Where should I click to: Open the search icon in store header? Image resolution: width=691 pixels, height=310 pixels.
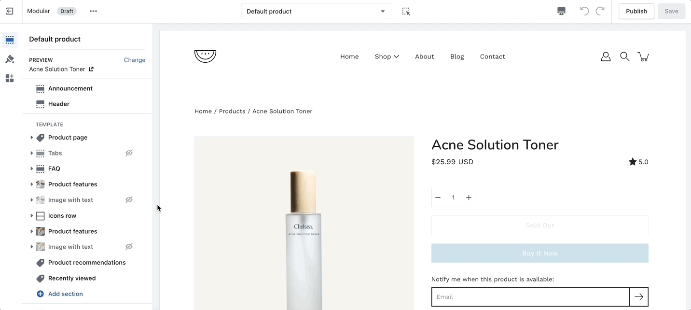624,56
